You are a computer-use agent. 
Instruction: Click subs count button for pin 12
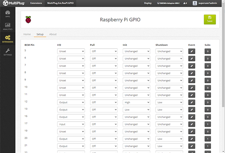tap(208, 102)
